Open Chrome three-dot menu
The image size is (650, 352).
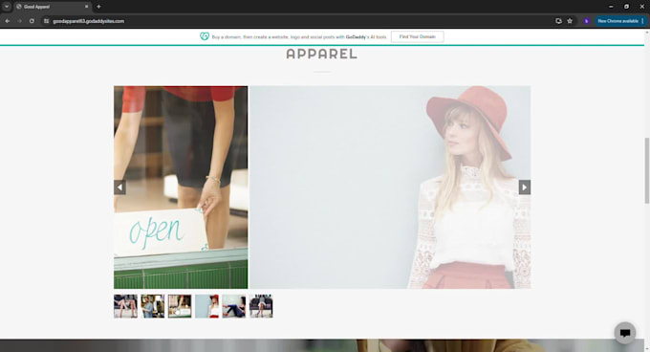click(643, 21)
